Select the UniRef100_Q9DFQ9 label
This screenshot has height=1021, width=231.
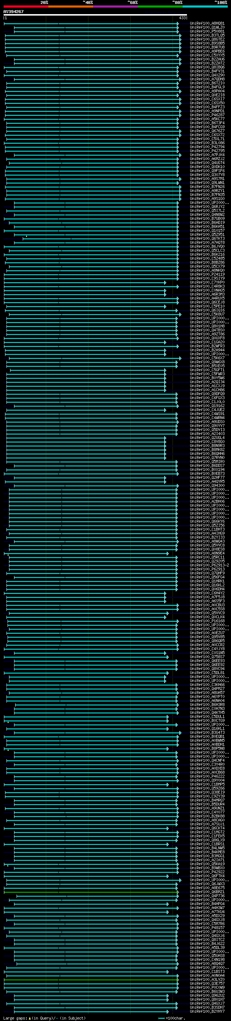(207, 394)
